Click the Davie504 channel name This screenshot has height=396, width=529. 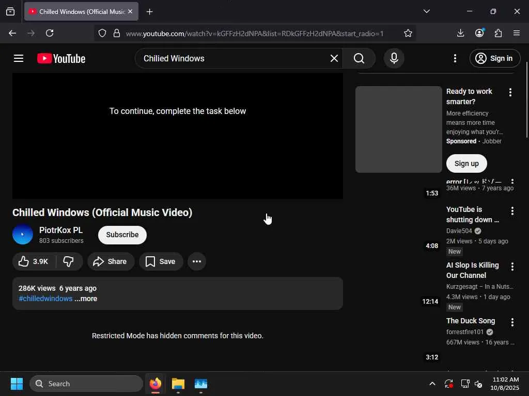459,231
